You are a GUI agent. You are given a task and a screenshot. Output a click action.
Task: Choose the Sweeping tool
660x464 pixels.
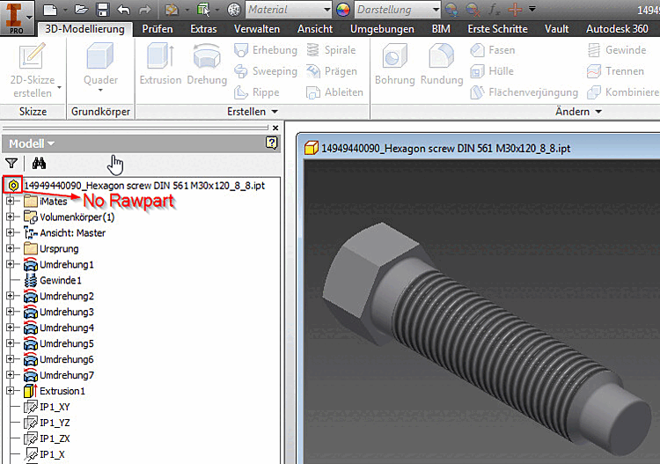pos(266,71)
